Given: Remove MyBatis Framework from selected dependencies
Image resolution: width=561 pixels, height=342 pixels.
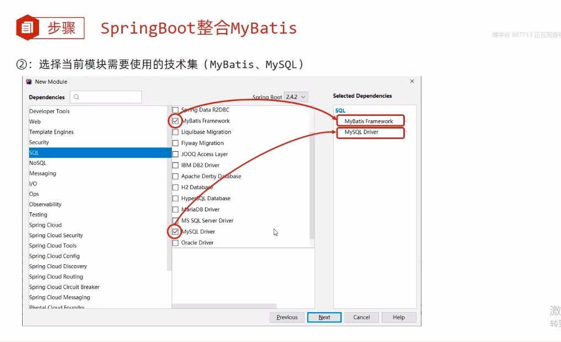Looking at the screenshot, I should [x=407, y=121].
